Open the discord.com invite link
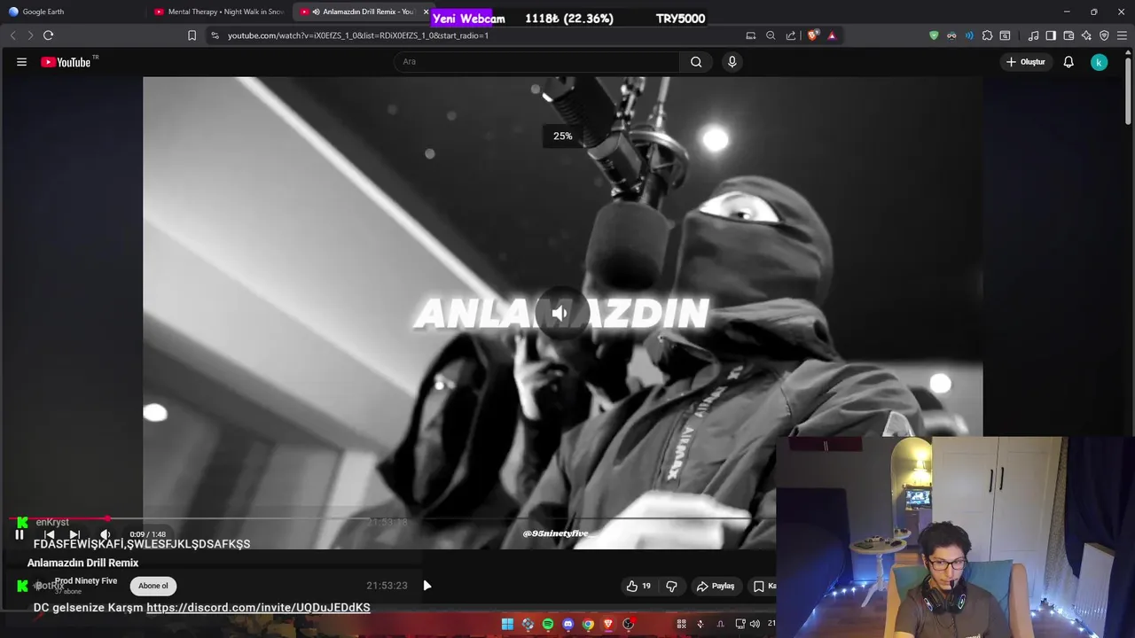 point(258,607)
